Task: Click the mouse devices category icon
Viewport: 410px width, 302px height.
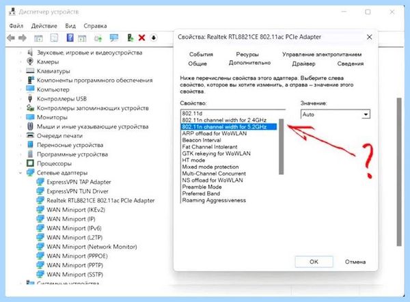Action: pyautogui.click(x=30, y=126)
